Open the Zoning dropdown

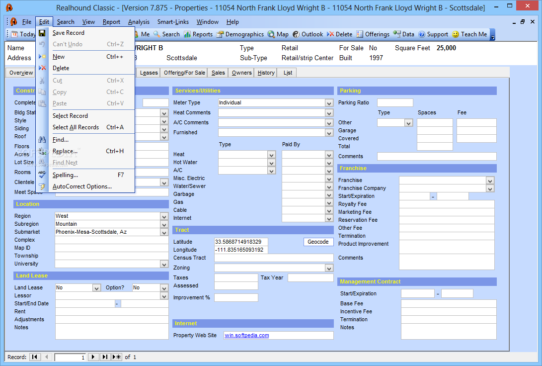point(329,268)
